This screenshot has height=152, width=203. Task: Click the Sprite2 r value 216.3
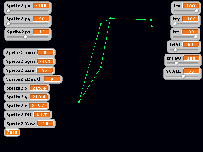(38, 106)
